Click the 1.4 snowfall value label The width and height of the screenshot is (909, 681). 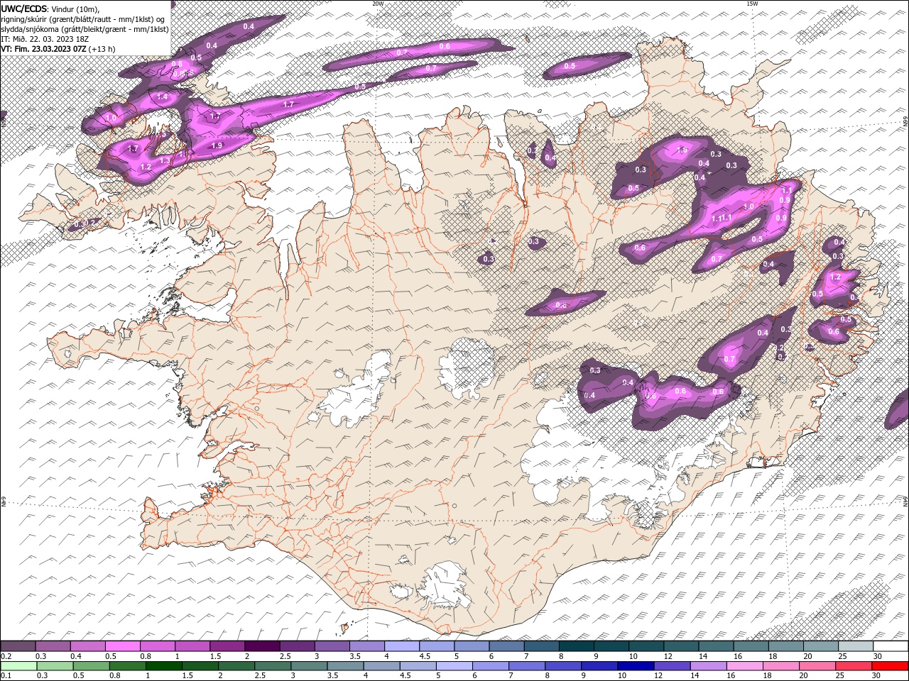point(162,96)
